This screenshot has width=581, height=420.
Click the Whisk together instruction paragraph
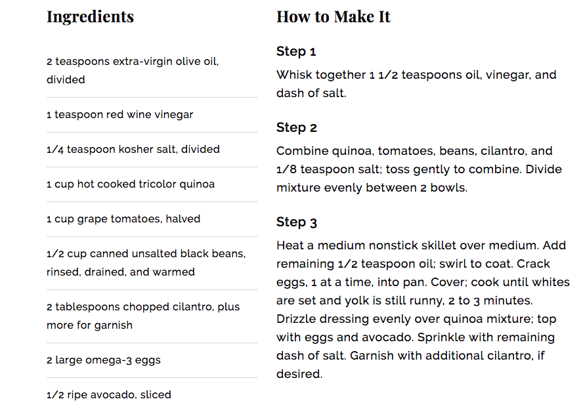(x=416, y=84)
